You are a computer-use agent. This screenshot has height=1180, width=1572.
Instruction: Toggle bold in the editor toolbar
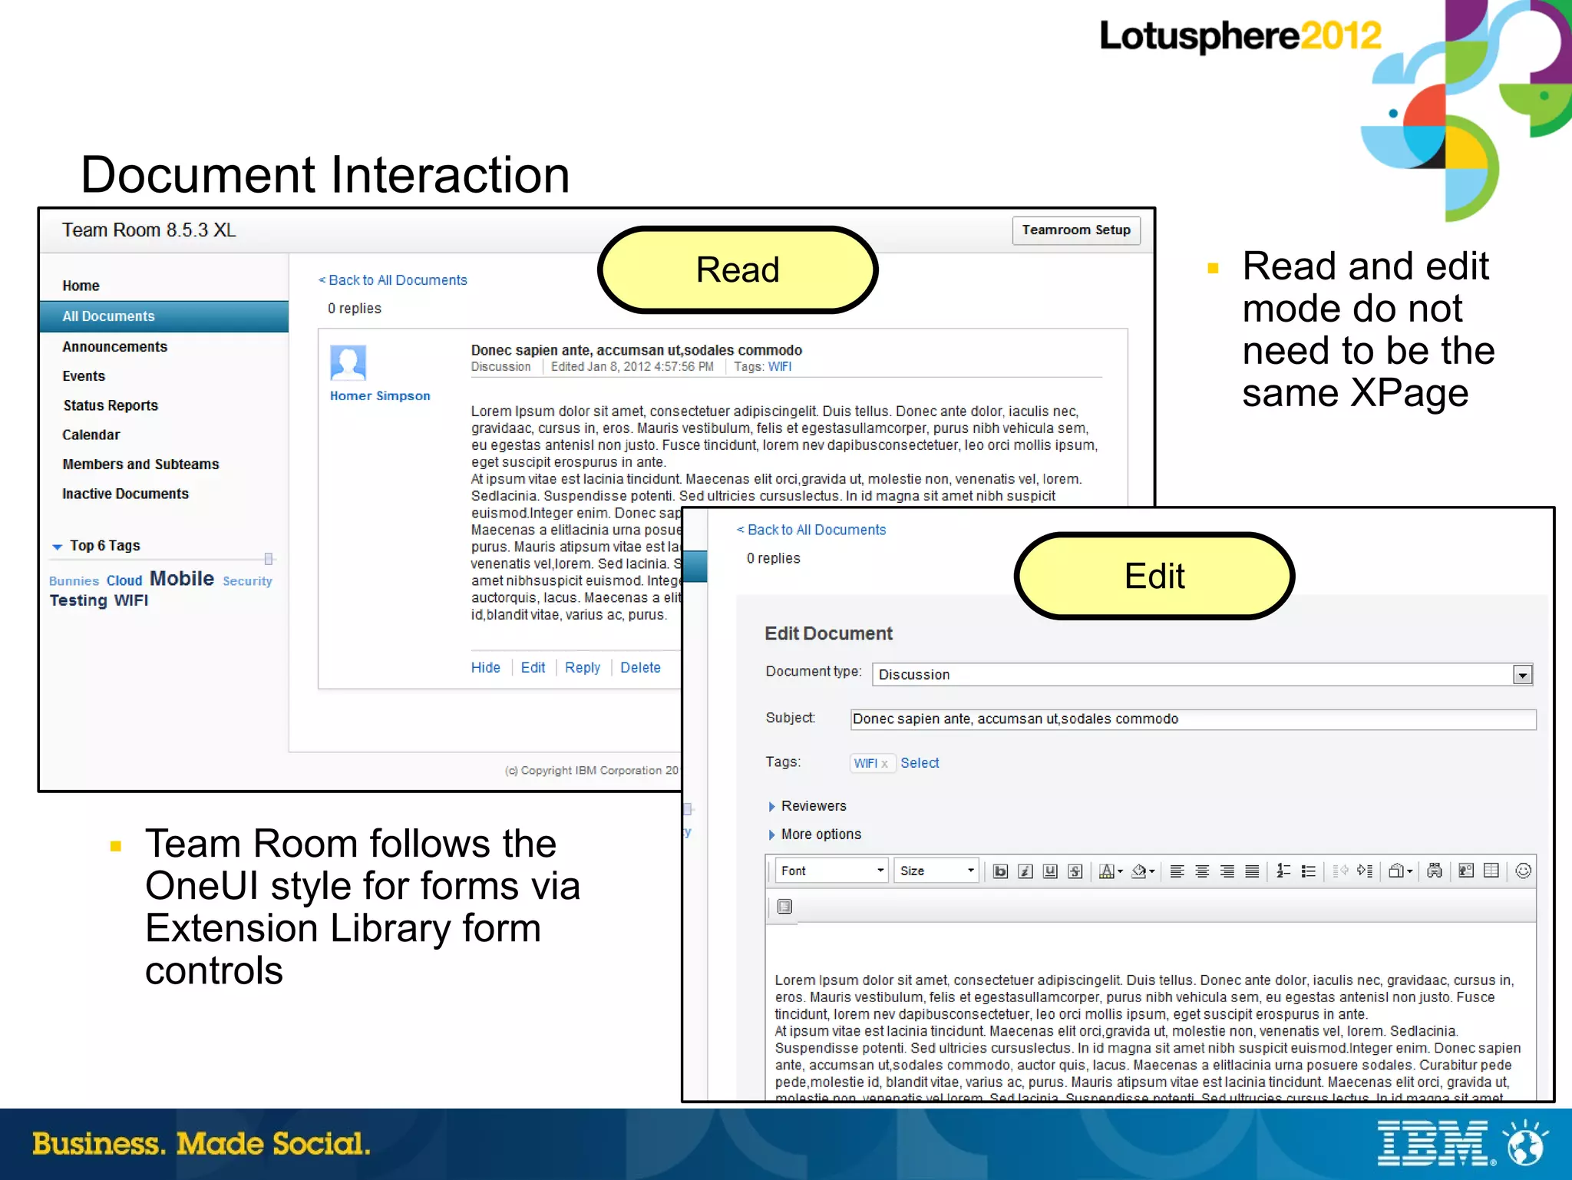[x=1000, y=871]
